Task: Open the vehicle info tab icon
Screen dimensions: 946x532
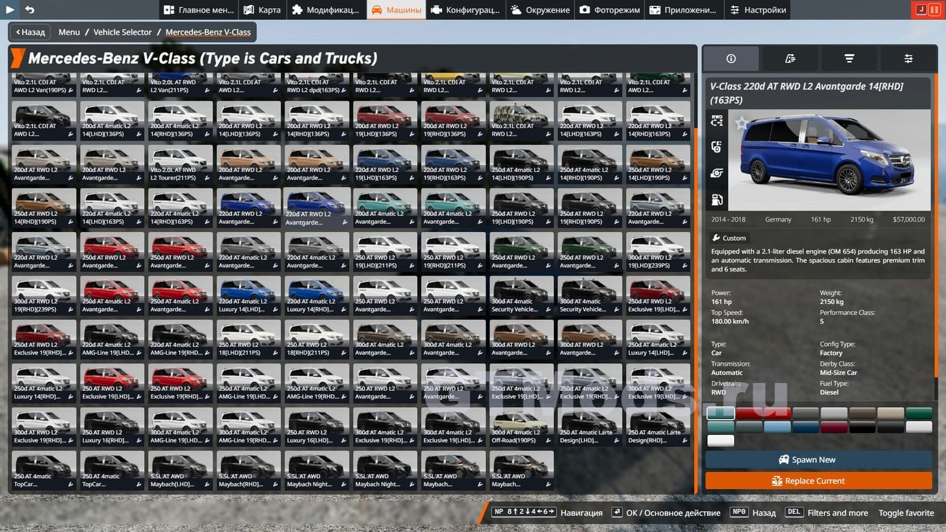Action: pyautogui.click(x=731, y=59)
